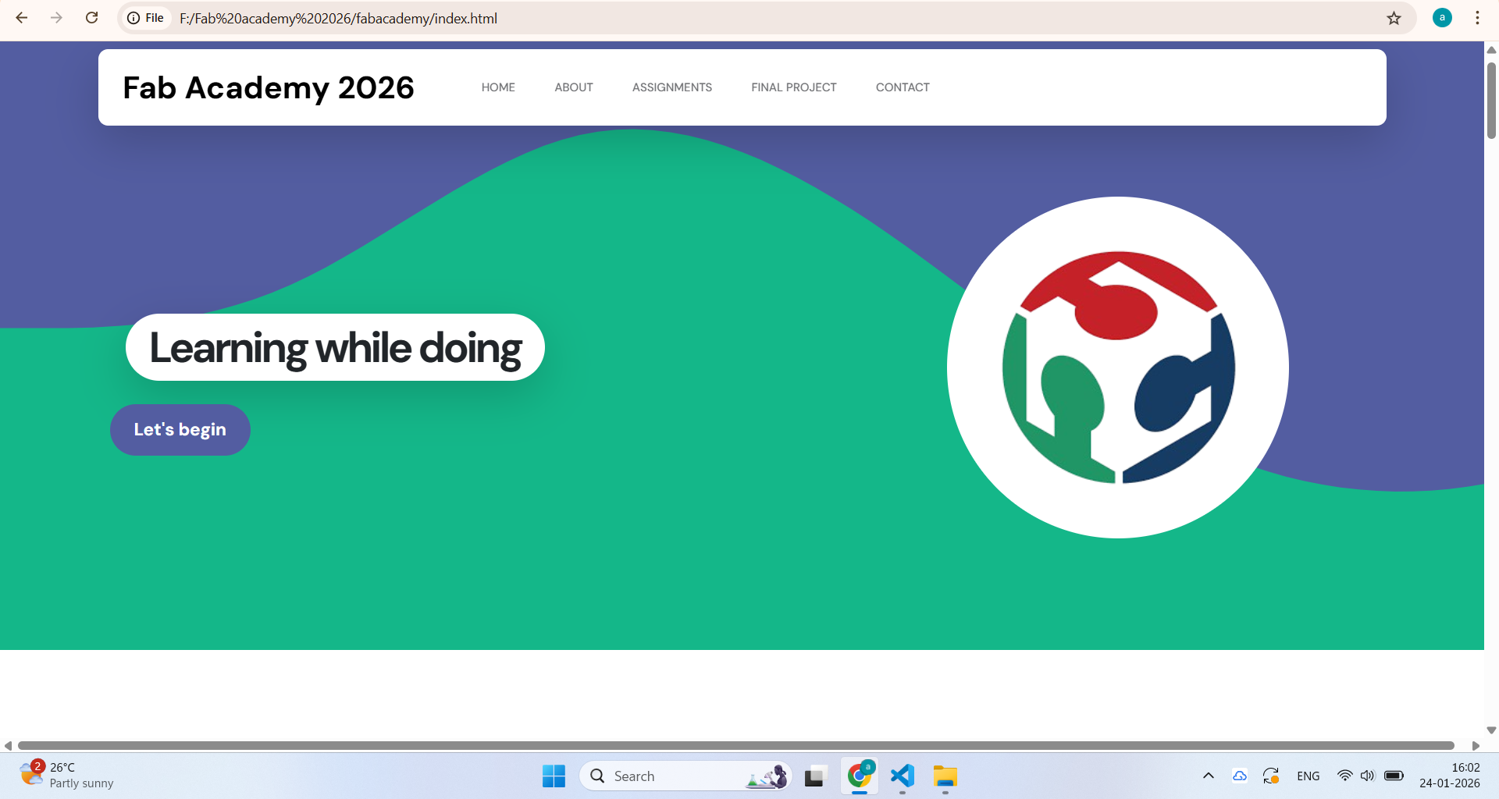Visit the CONTACT page
Screen dimensions: 1499x799
[903, 87]
